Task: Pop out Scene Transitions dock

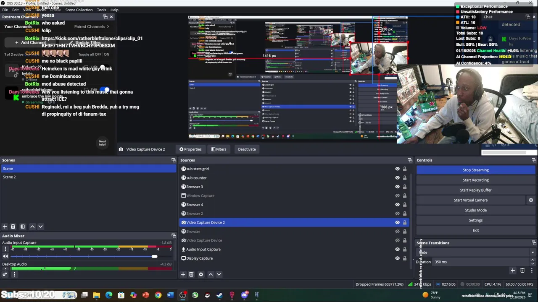Action: (534, 243)
